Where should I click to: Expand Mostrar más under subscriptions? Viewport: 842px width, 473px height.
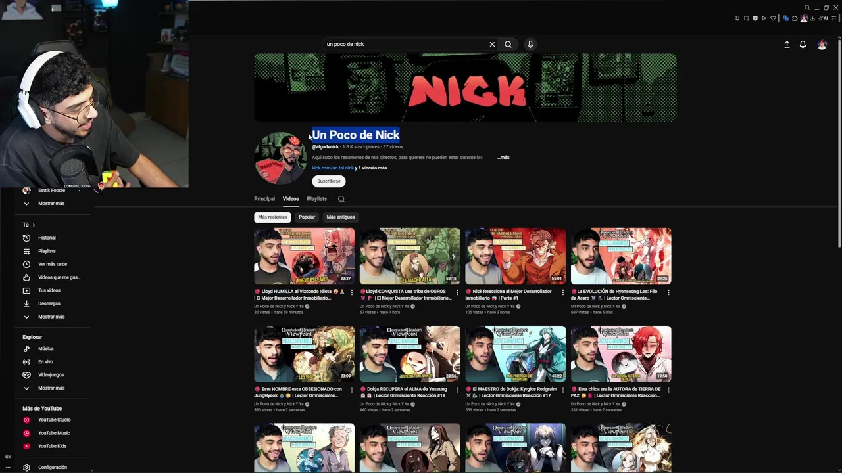click(x=51, y=204)
